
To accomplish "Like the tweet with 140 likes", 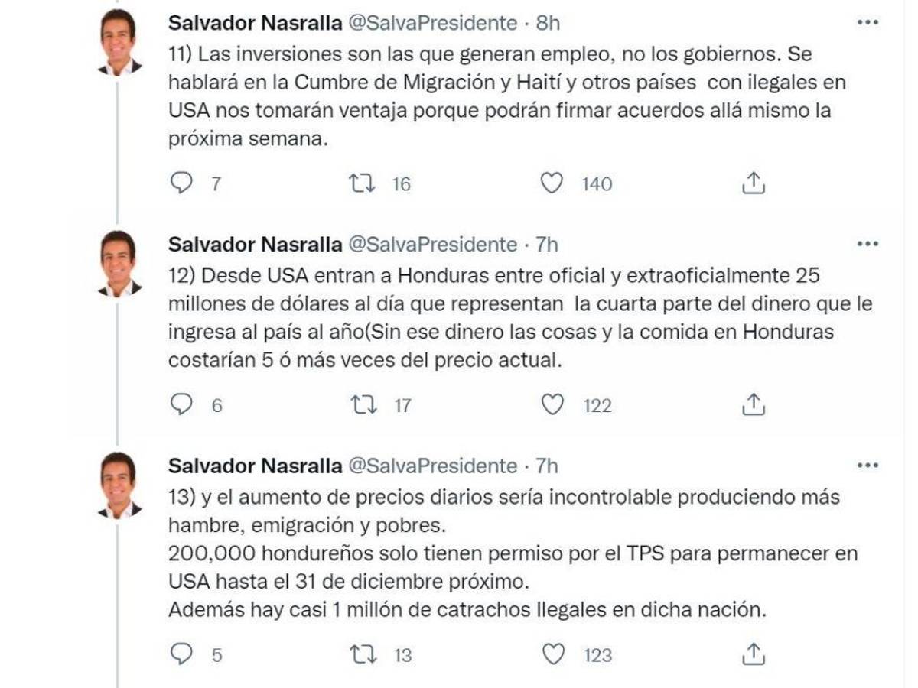I will [552, 183].
